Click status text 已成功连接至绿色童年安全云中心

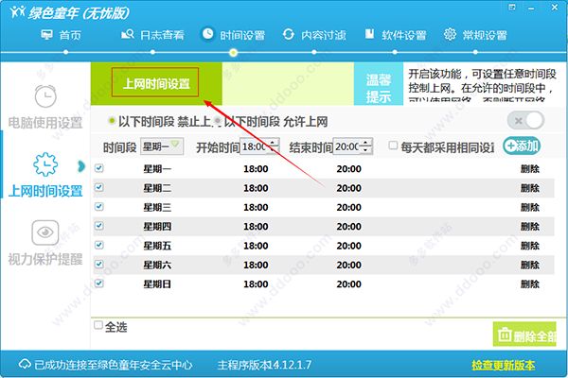point(113,365)
